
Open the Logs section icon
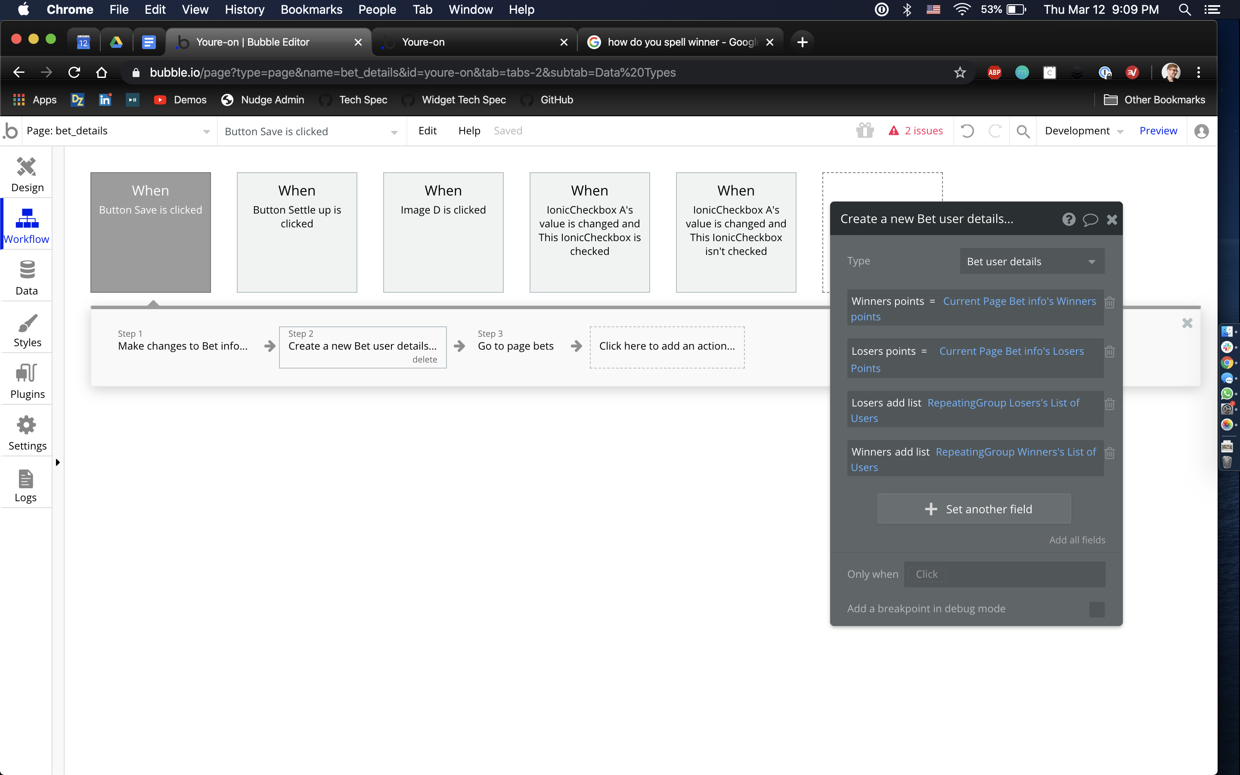coord(26,479)
